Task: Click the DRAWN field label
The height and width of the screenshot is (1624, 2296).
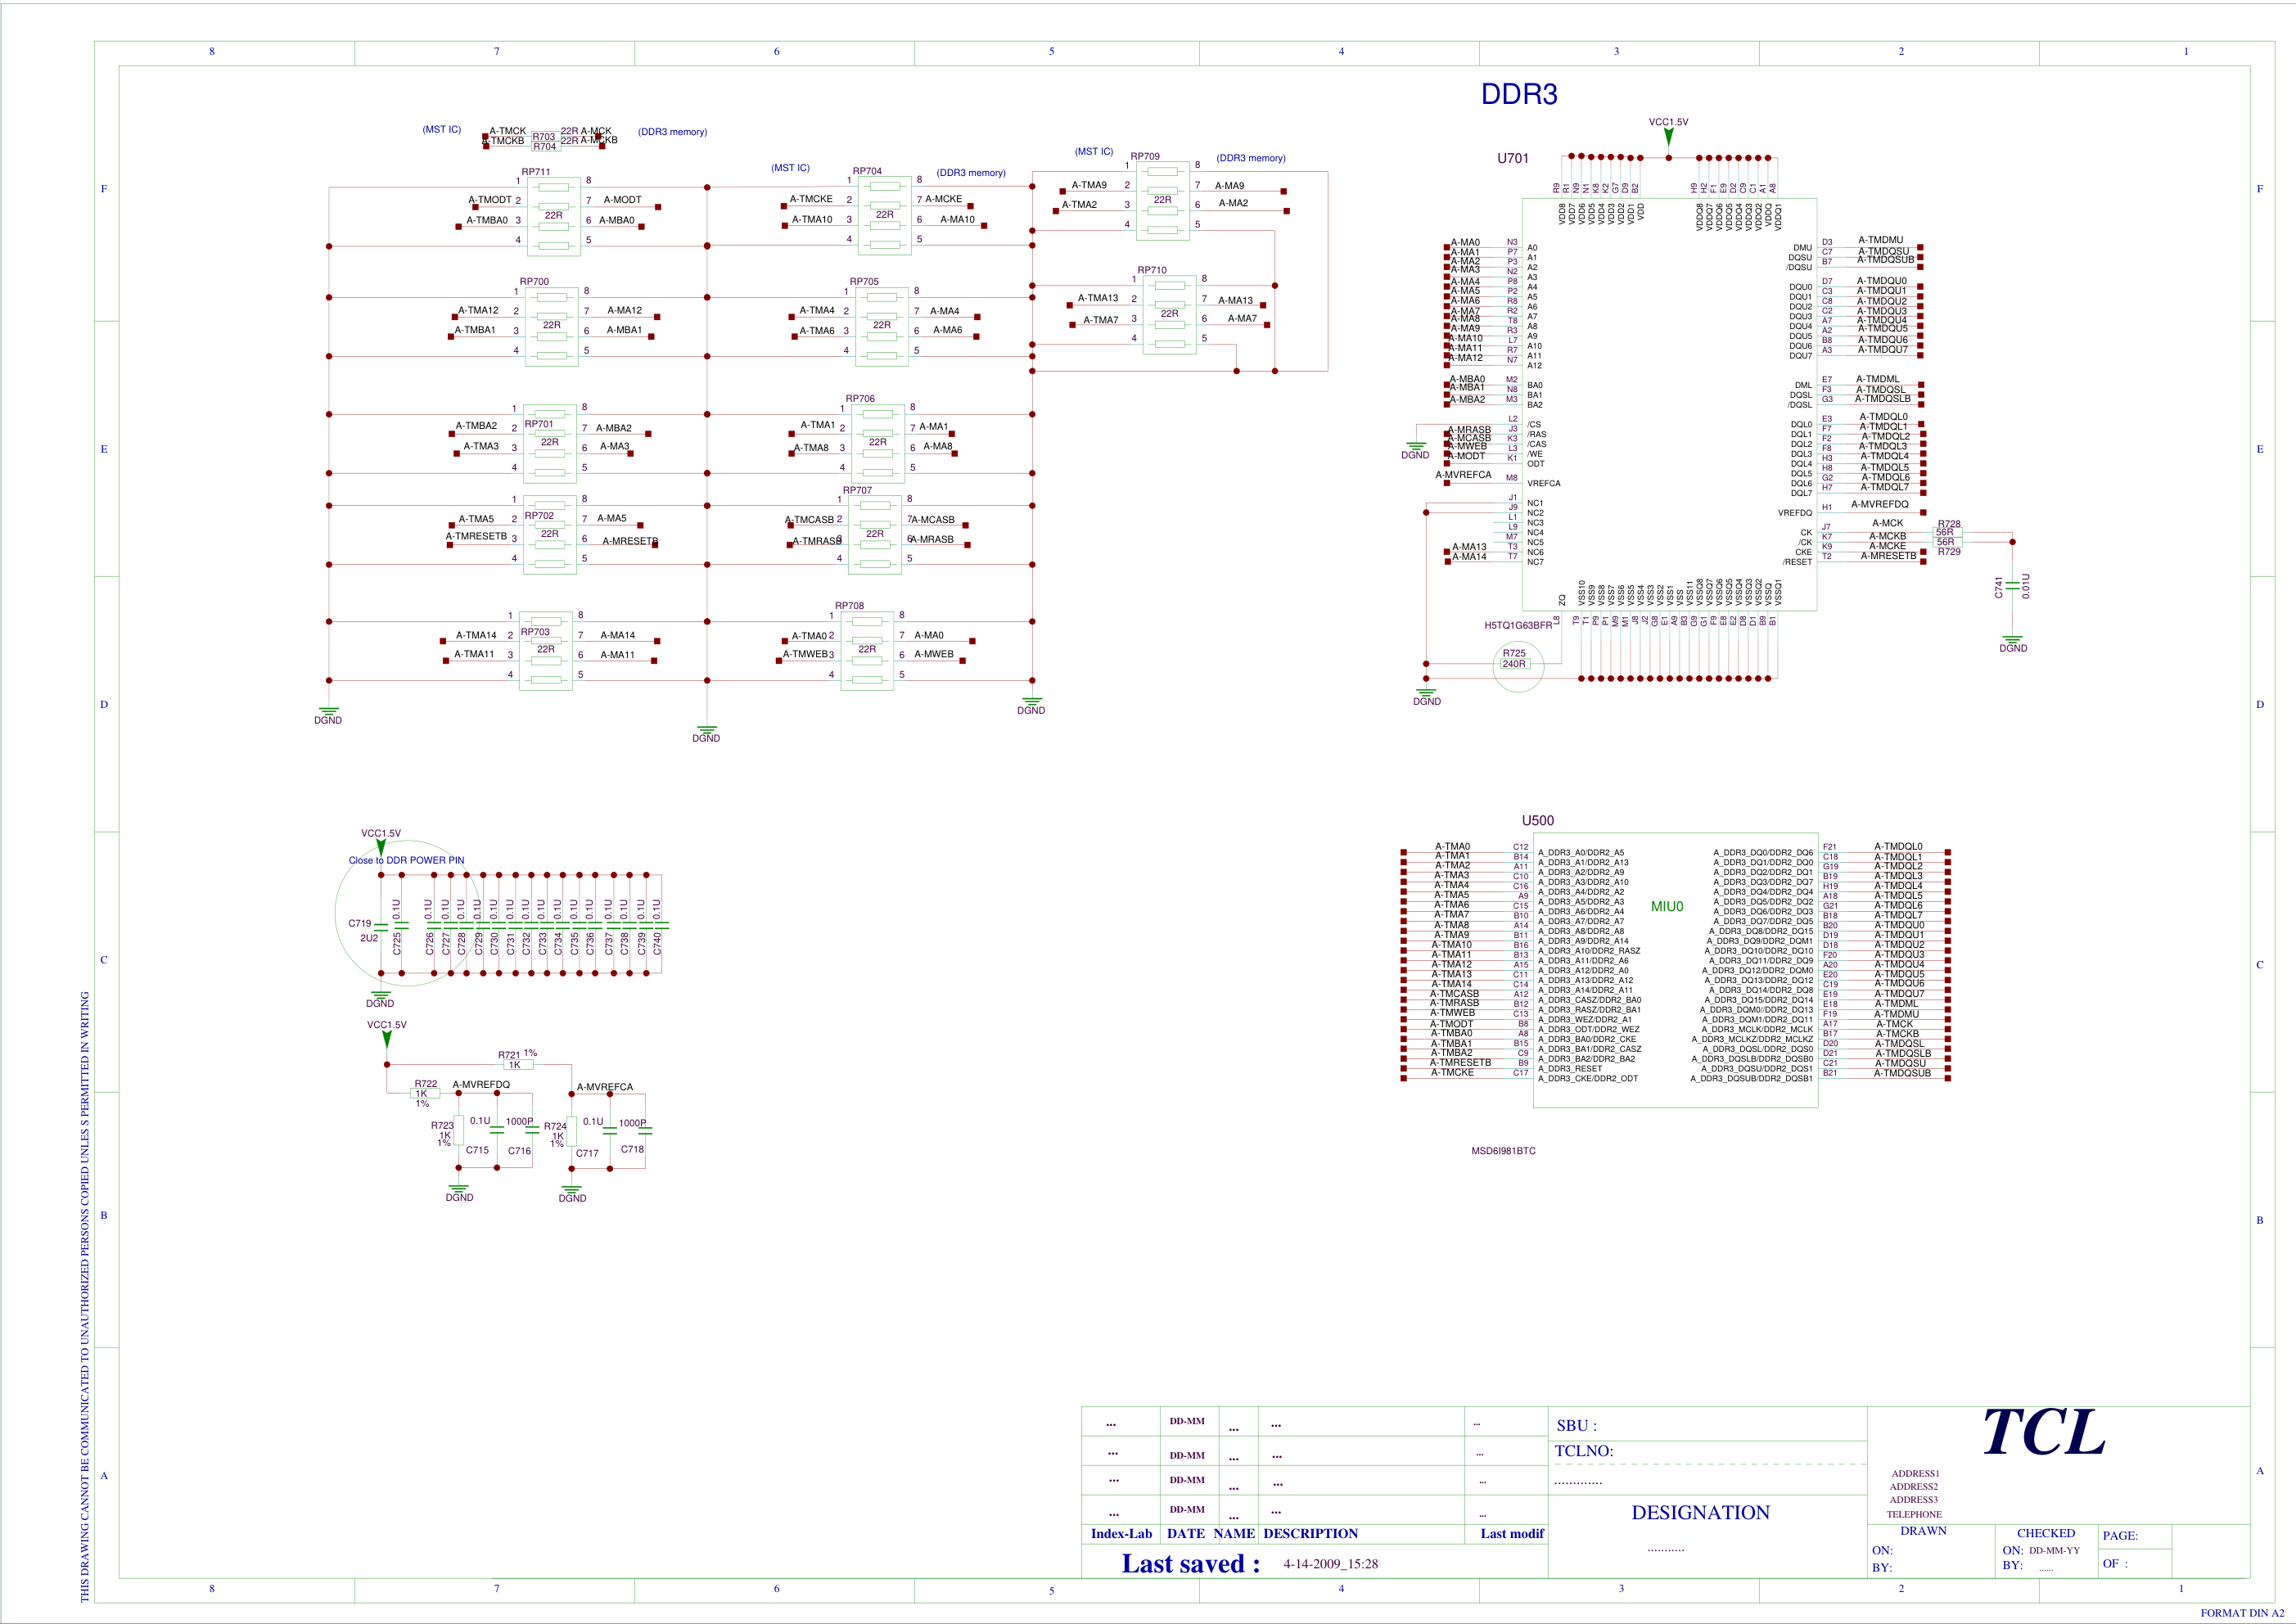Action: click(x=1923, y=1531)
